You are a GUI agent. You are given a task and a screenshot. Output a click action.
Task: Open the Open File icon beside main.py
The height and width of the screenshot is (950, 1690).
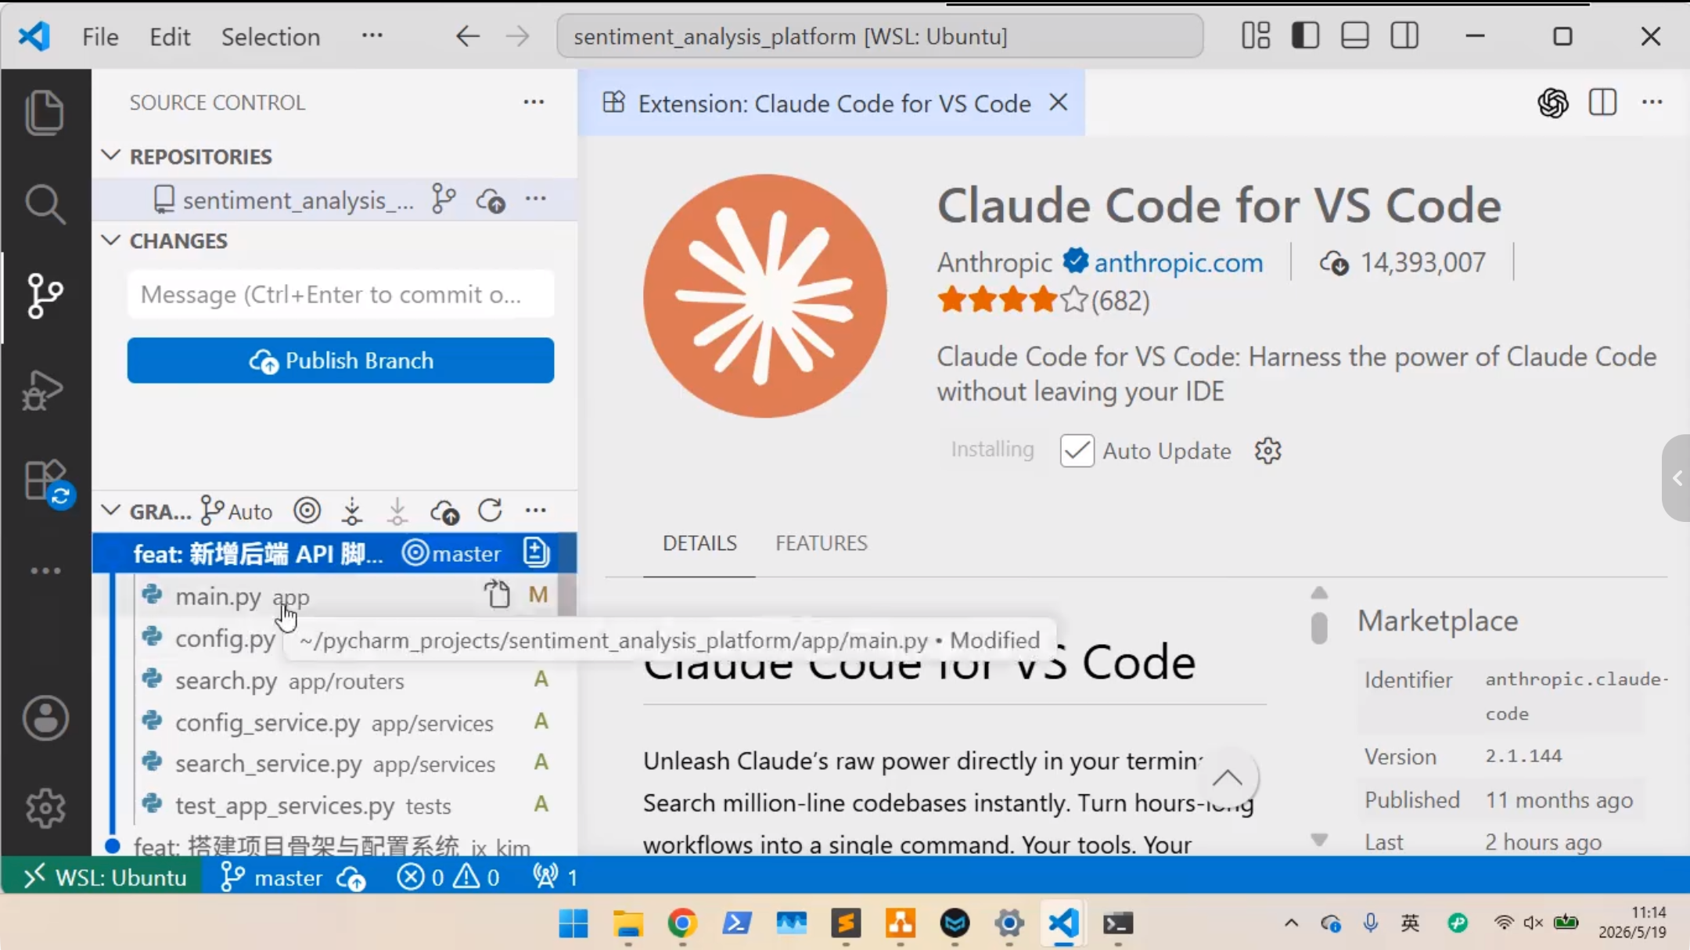[x=497, y=595]
